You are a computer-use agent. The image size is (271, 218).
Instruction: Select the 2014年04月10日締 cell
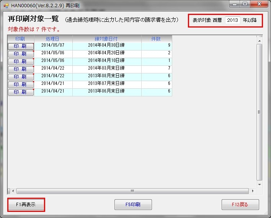pos(107,62)
